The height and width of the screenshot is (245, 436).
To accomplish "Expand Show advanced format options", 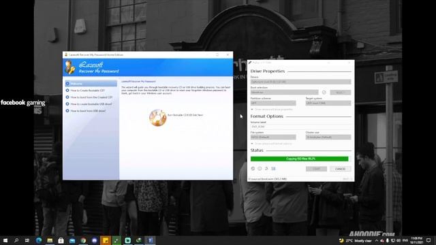I will point(271,144).
